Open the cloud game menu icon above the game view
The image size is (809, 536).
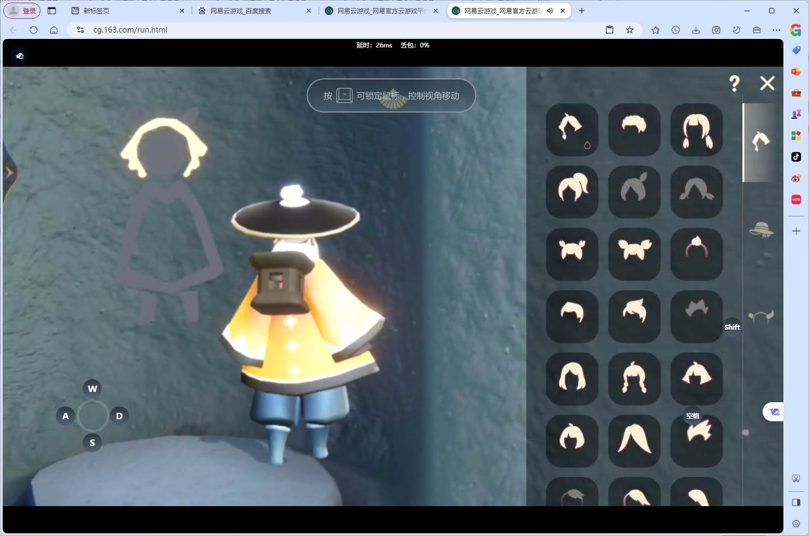pyautogui.click(x=20, y=56)
